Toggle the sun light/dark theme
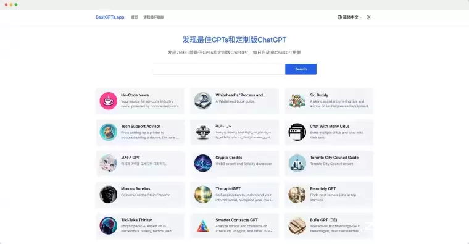 pyautogui.click(x=369, y=17)
